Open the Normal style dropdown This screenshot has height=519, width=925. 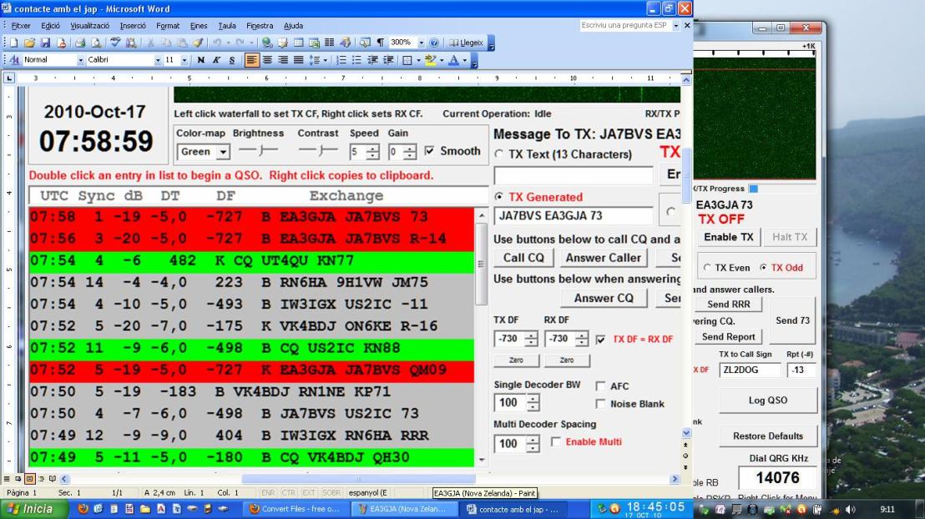[x=80, y=60]
